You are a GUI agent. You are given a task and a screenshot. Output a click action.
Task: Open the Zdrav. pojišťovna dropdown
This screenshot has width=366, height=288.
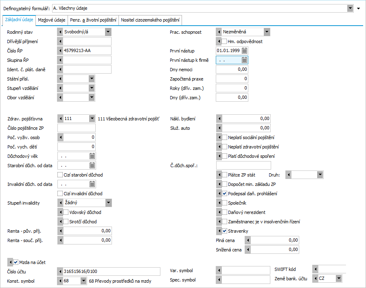click(x=92, y=119)
